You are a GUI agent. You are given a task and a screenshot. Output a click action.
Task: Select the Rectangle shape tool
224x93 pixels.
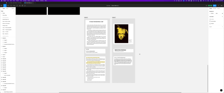11,6
